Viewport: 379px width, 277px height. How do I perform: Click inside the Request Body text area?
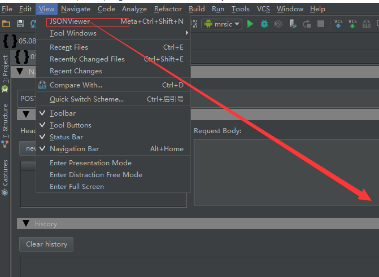[286, 172]
